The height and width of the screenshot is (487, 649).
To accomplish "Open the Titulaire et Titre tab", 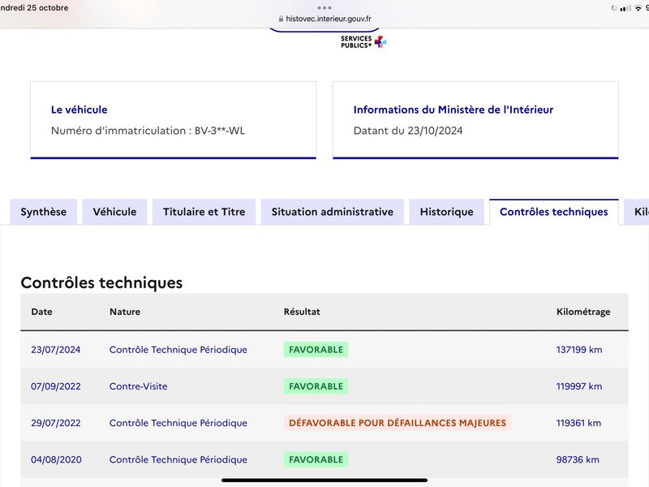I will coord(204,212).
